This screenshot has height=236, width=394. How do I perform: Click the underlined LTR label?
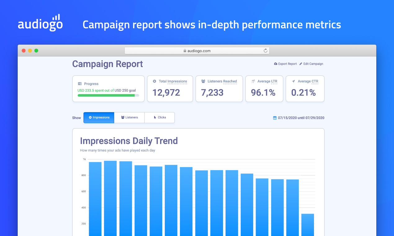coord(274,81)
